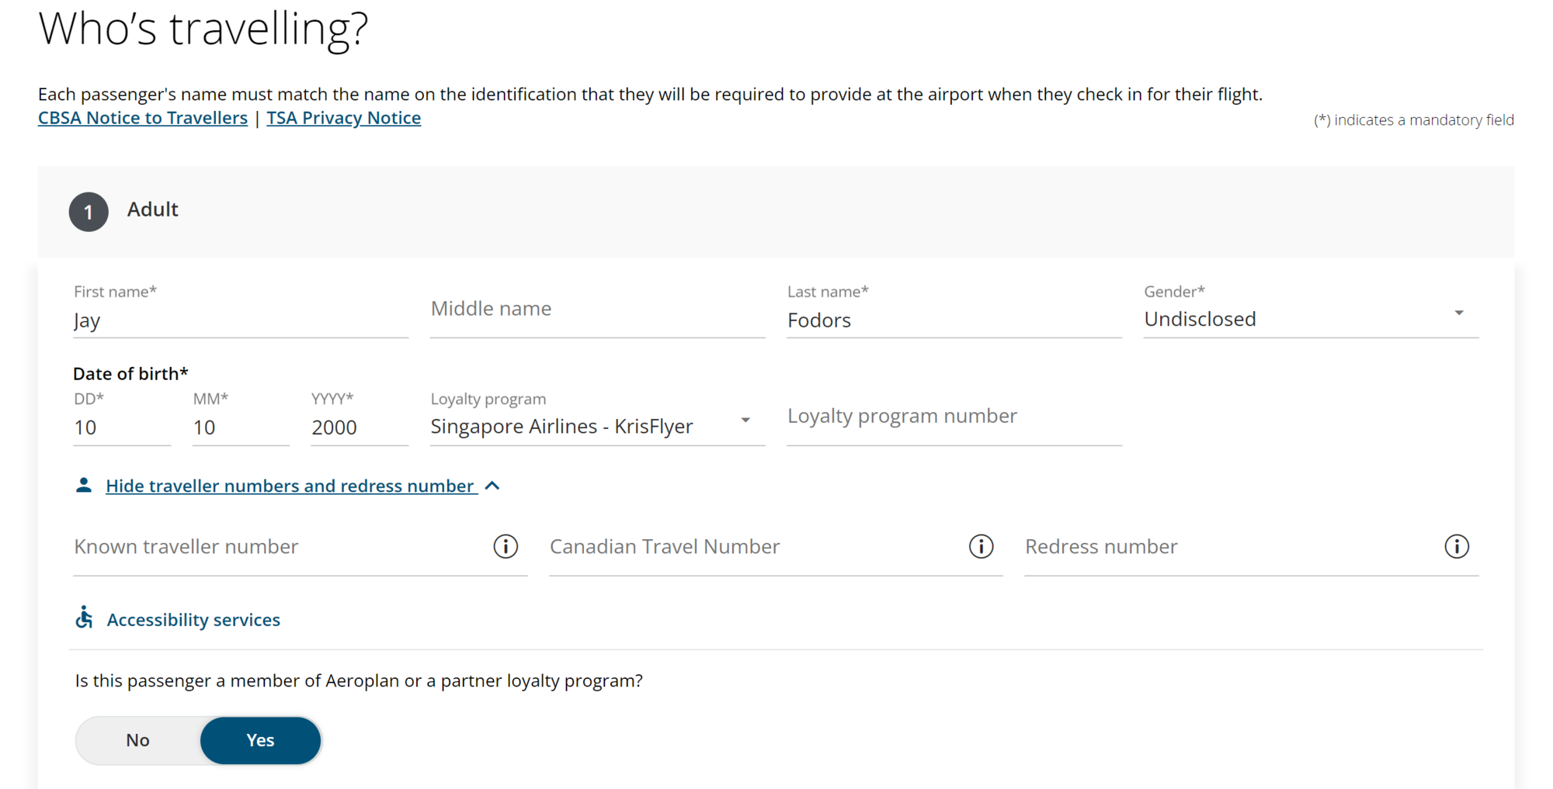Viewport: 1553px width, 789px height.
Task: Click the Last name field
Action: point(954,320)
